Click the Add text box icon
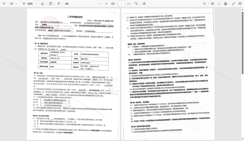Screen dimensions: 244x141 click(51, 4)
